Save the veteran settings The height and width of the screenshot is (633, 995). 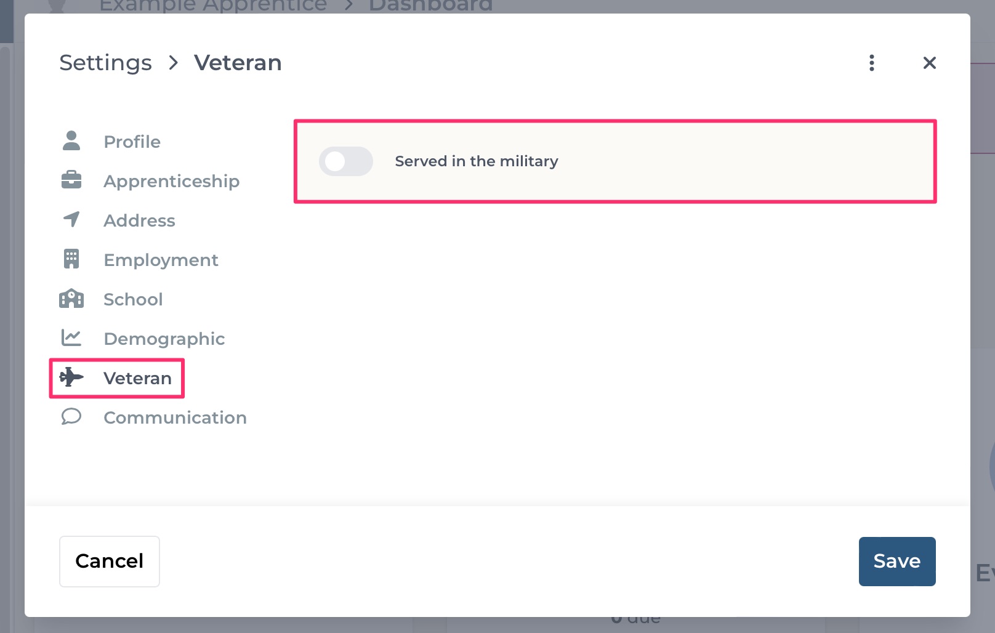[897, 561]
